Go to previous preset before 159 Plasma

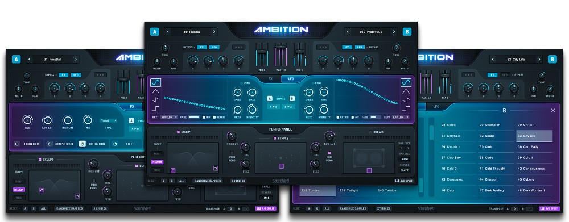tap(168, 31)
